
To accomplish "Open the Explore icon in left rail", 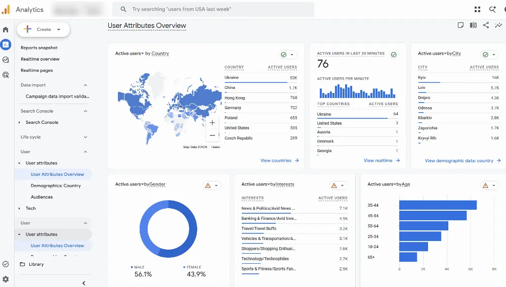I will [x=6, y=60].
